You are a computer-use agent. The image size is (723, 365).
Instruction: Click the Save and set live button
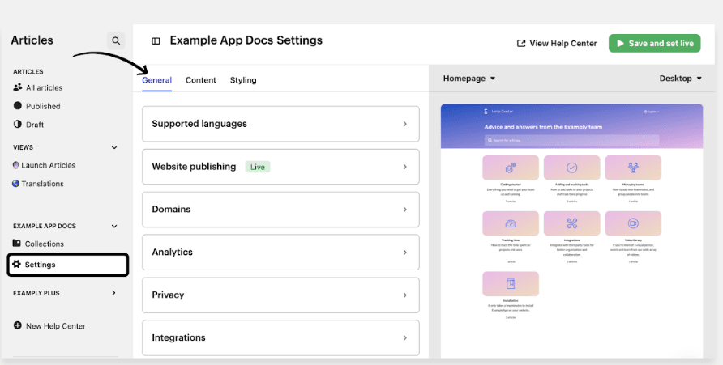tap(654, 43)
